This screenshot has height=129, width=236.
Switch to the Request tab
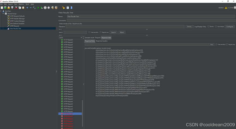(98, 38)
